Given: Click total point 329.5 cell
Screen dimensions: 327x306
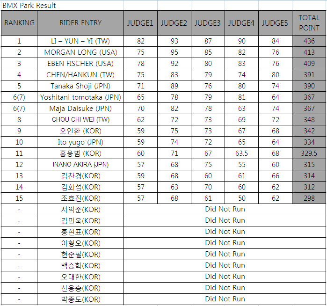Looking at the screenshot, I should (309, 153).
